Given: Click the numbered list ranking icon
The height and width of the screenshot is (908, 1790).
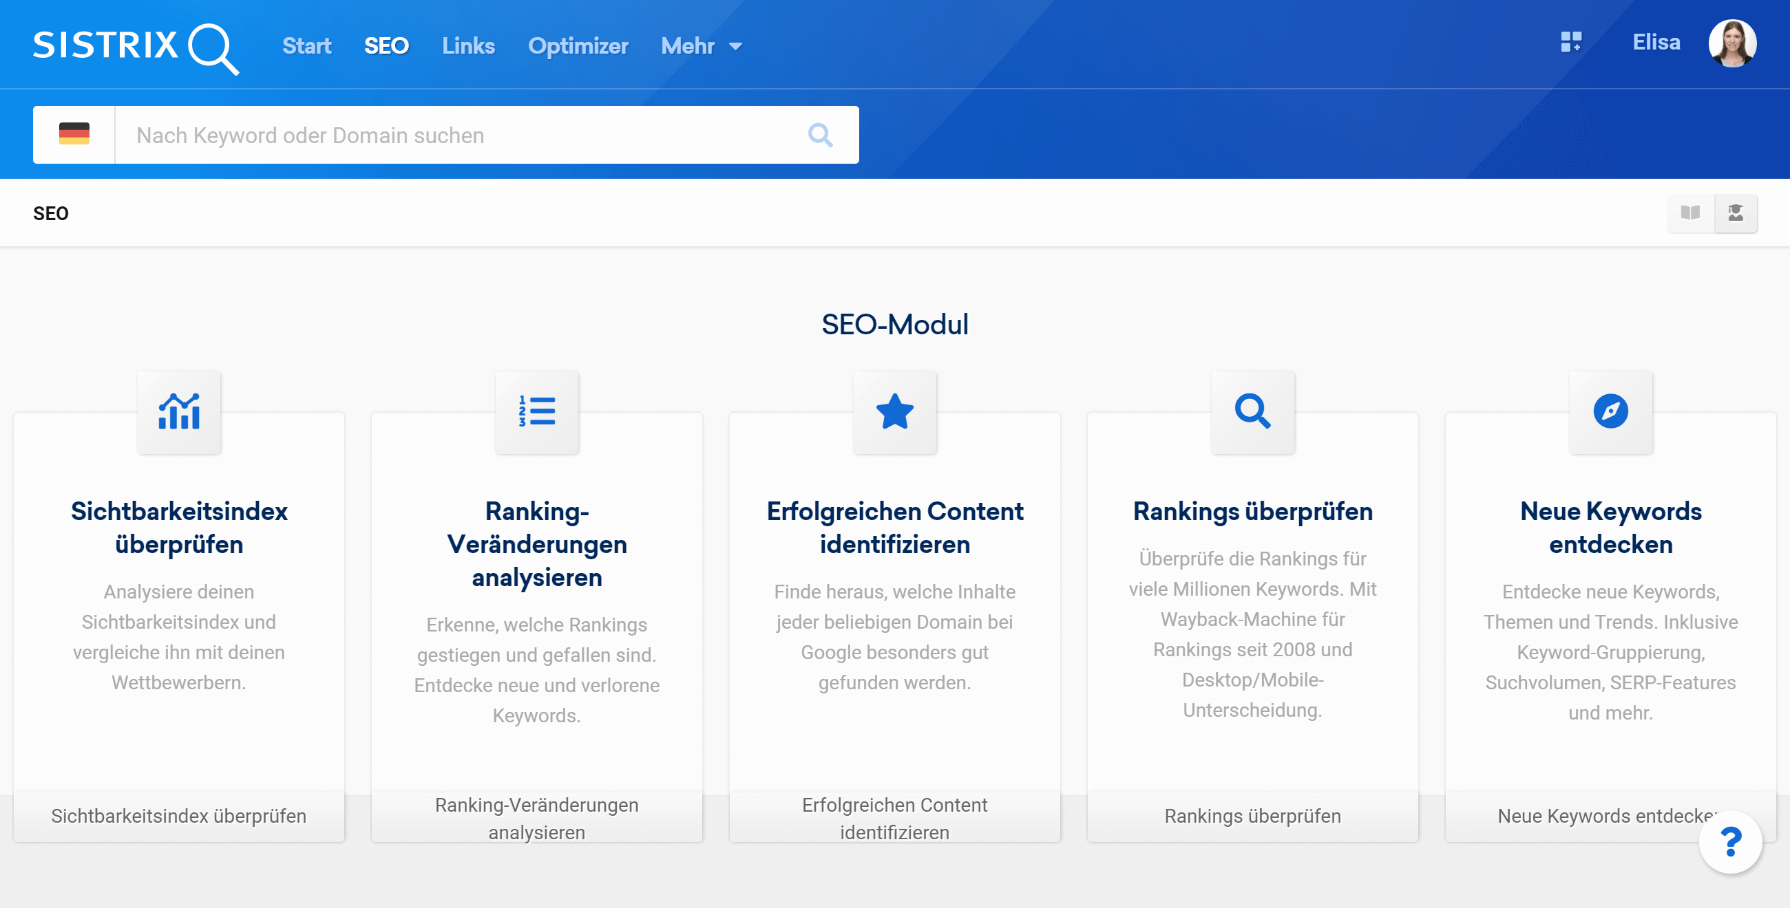Looking at the screenshot, I should click(x=537, y=411).
